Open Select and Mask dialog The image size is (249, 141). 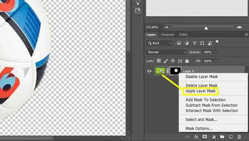202,120
